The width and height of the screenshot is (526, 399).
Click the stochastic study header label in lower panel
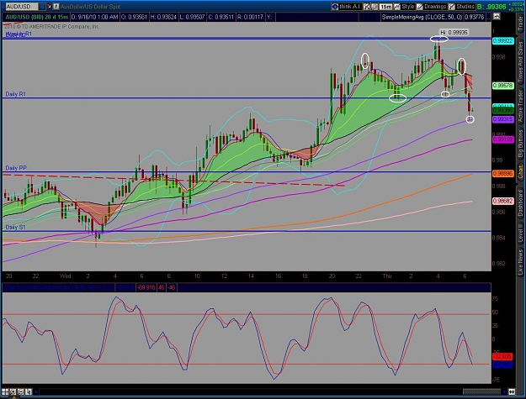59,287
